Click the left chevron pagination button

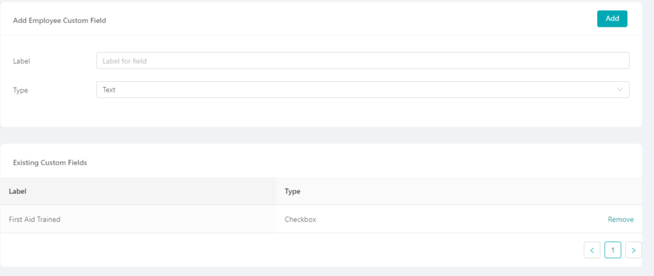coord(592,250)
